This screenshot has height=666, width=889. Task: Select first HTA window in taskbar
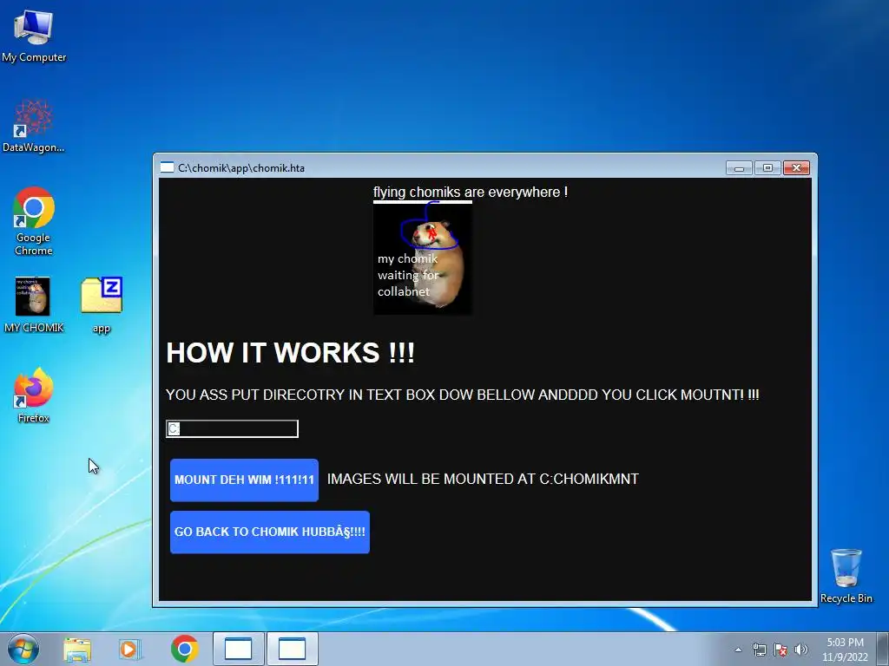(238, 649)
